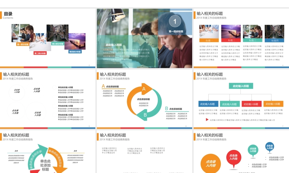Expand the green 此处输入标题 flowchart header
The width and height of the screenshot is (289, 173).
pos(241,86)
